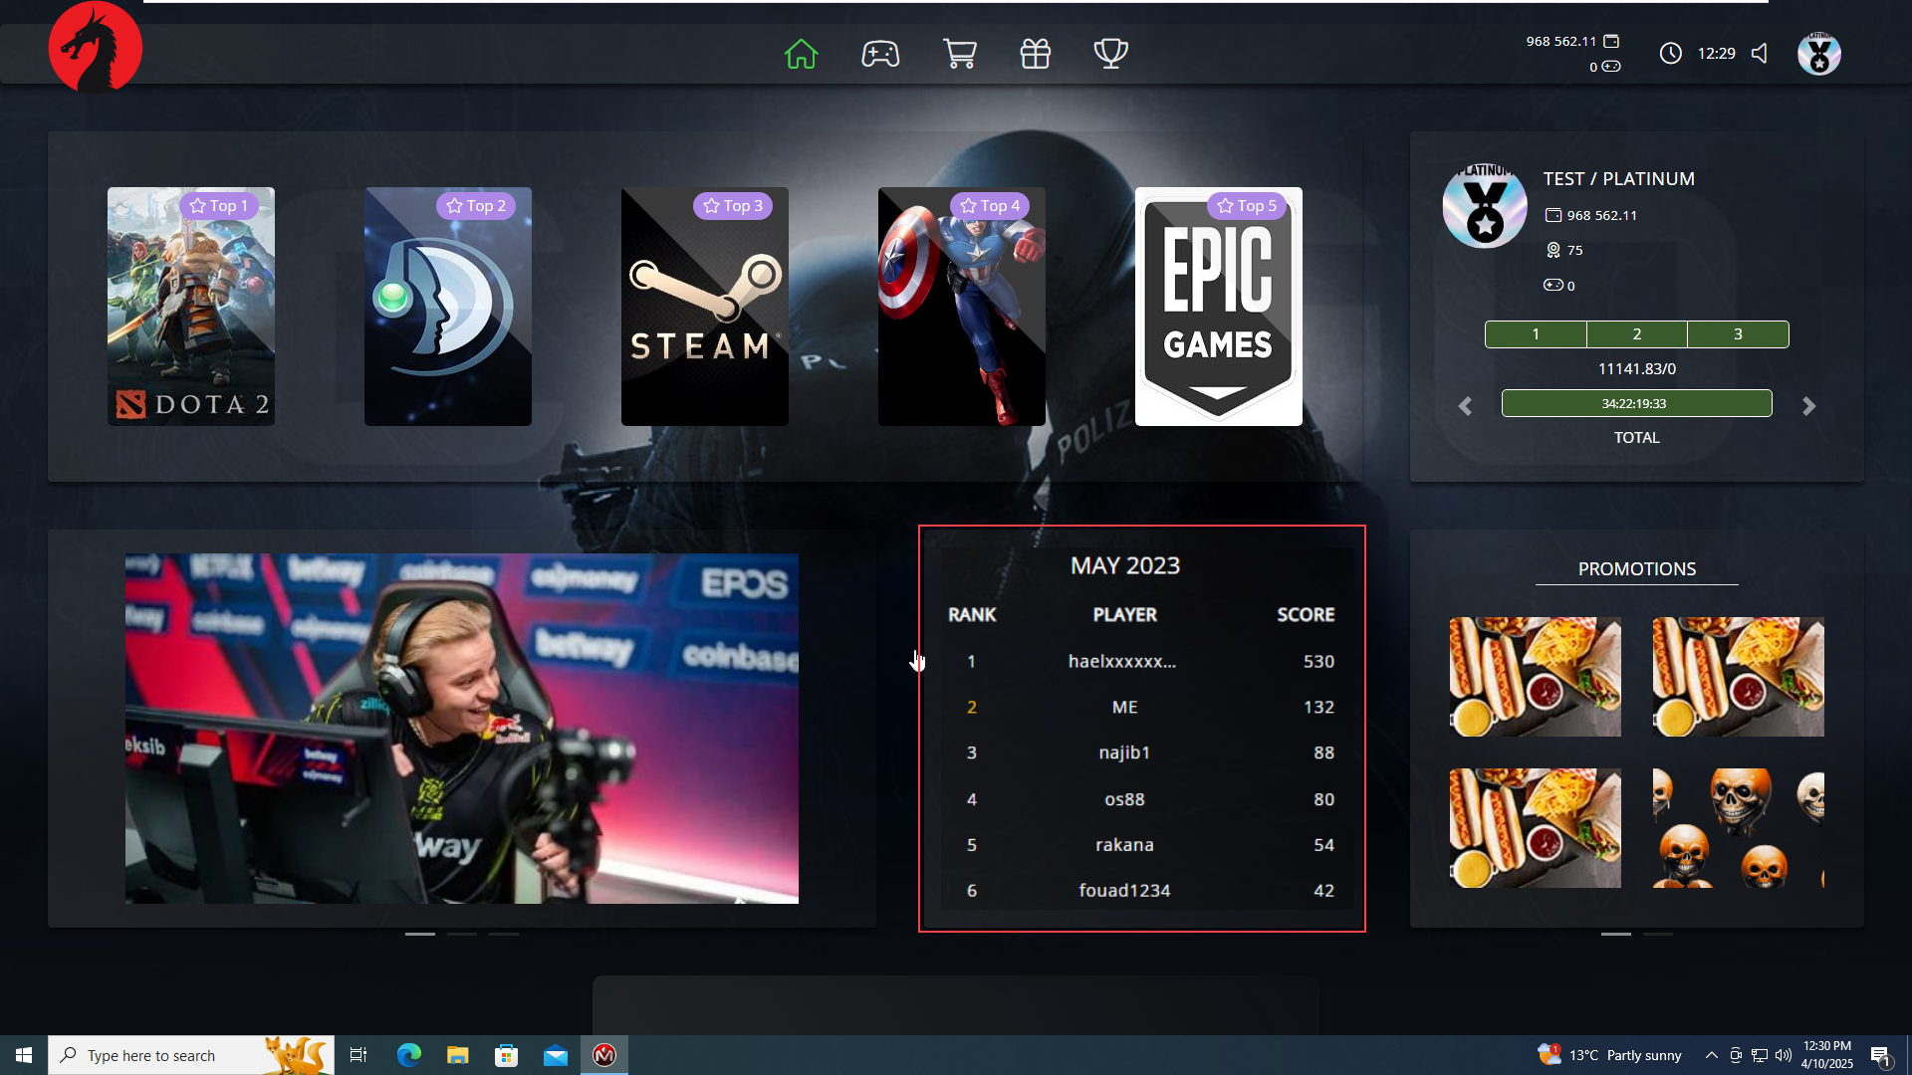Open the Games controller icon
1912x1075 pixels.
point(880,54)
